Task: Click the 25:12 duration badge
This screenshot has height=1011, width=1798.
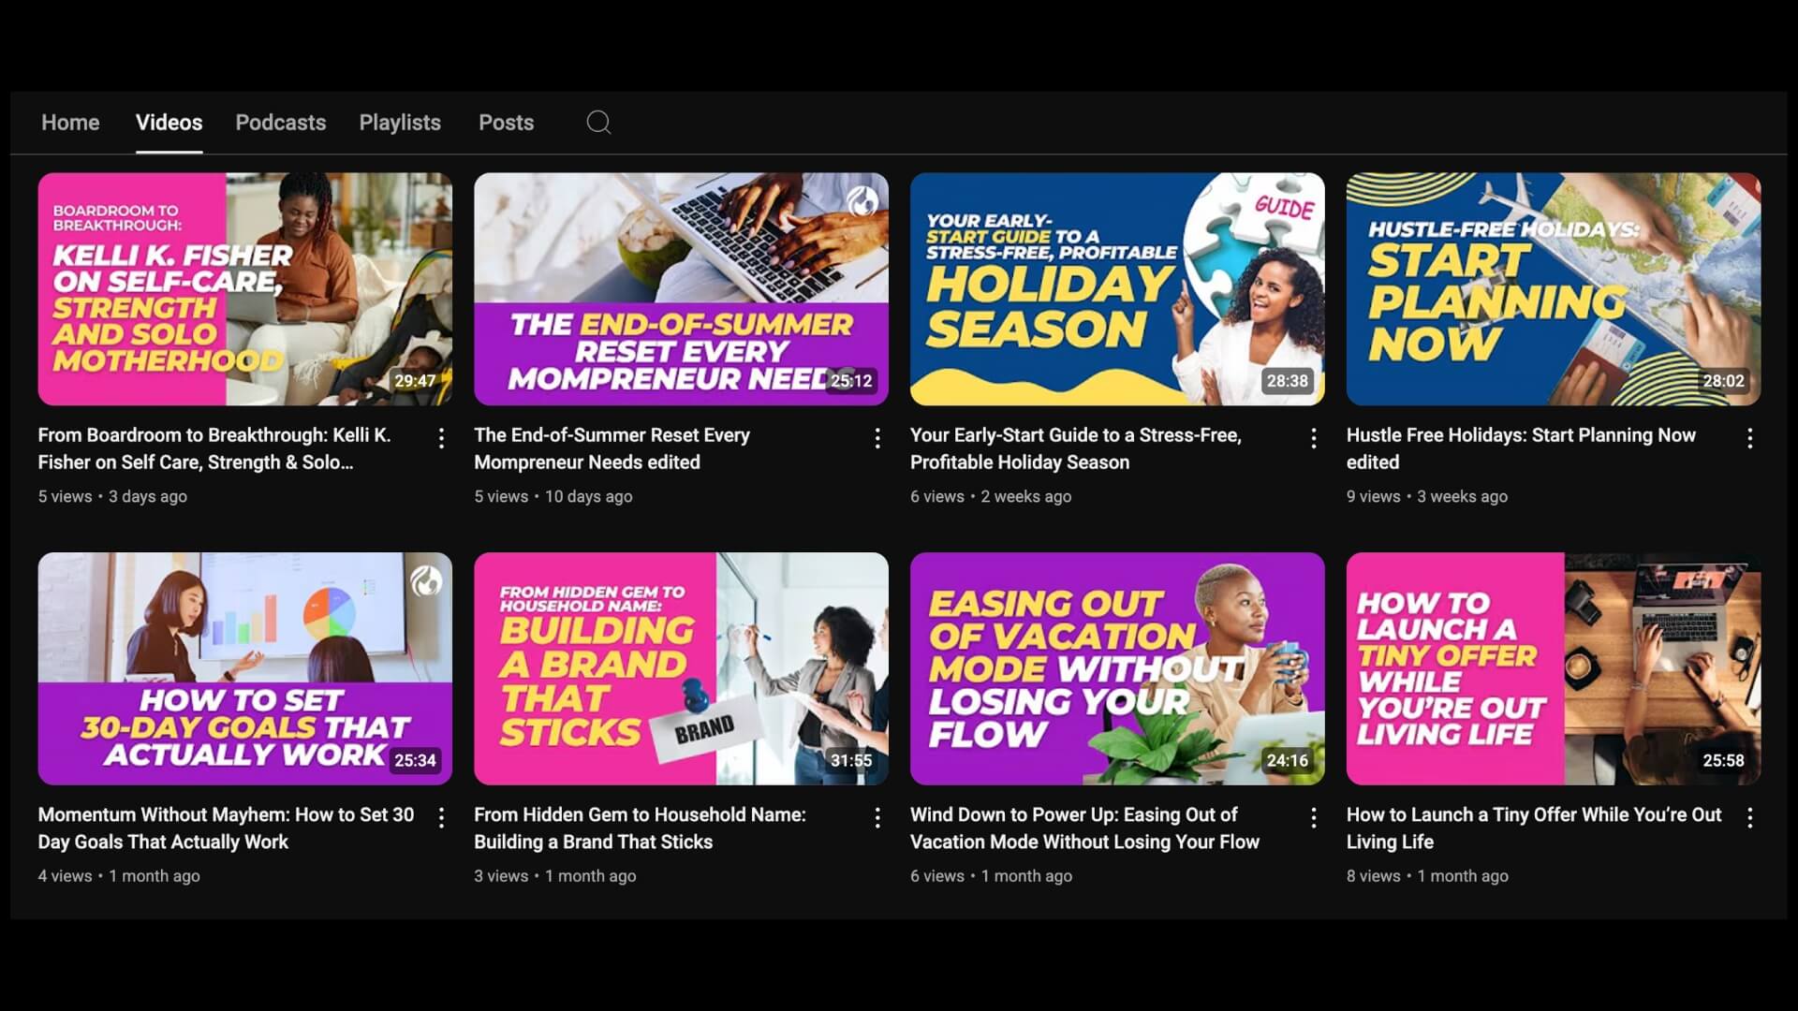Action: [851, 381]
